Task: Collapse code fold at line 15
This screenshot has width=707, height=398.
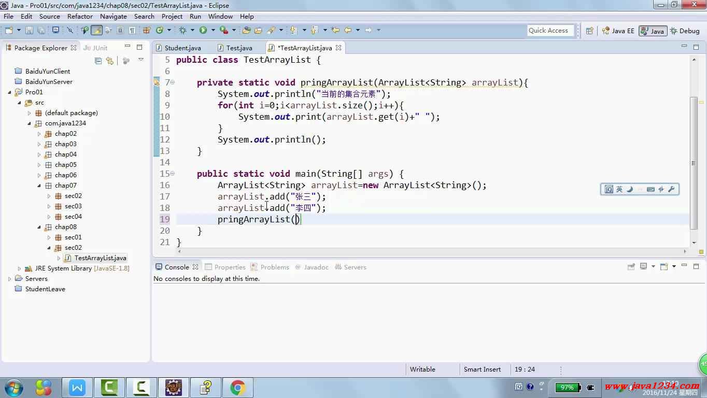Action: tap(173, 174)
